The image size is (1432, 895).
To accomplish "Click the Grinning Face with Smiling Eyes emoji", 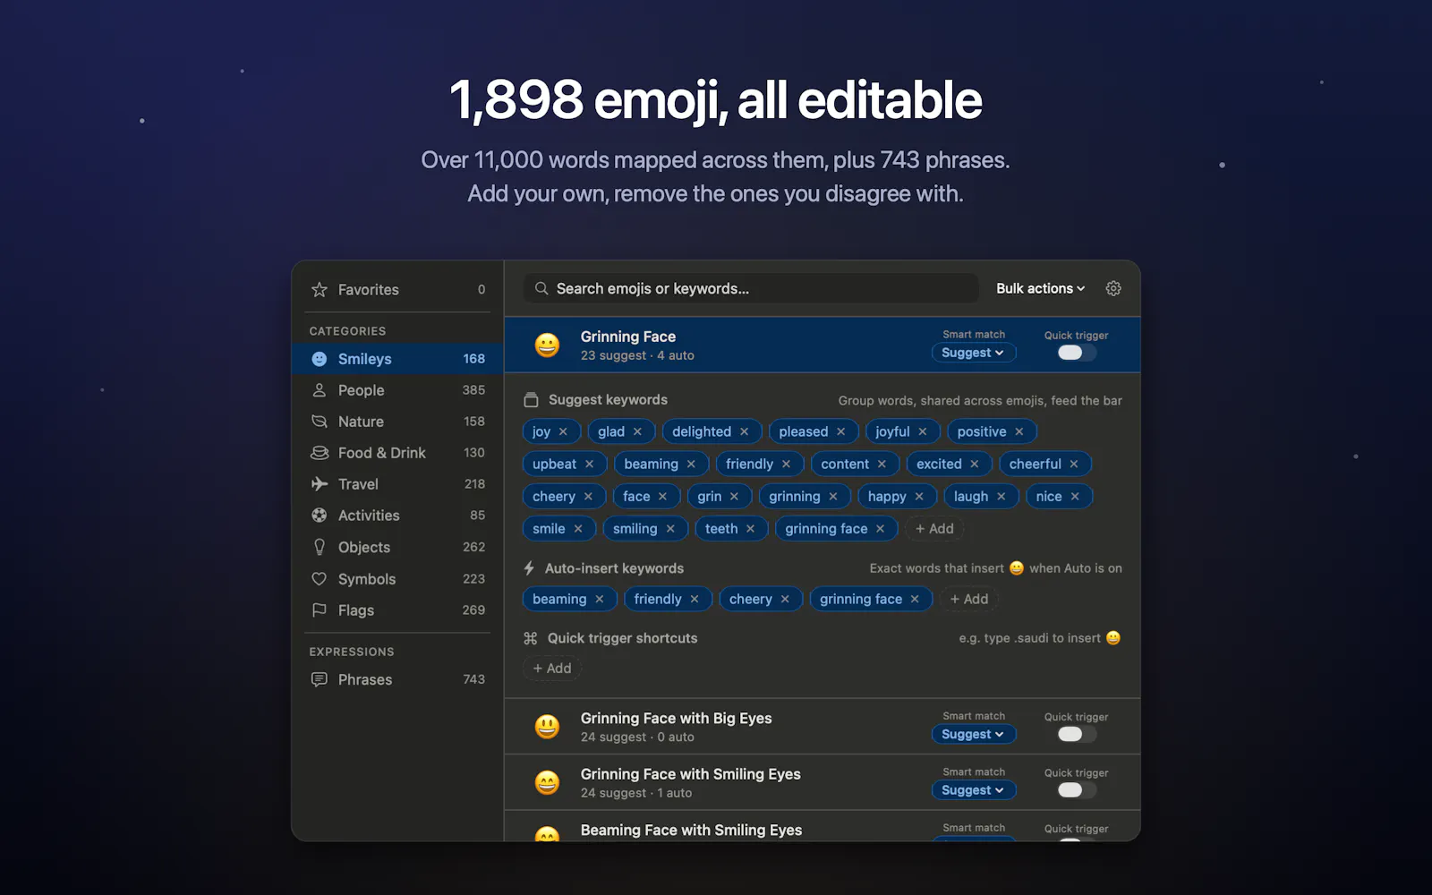I will tap(547, 782).
